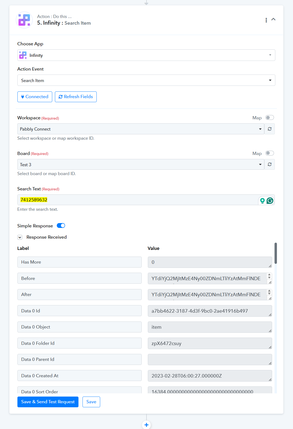The width and height of the screenshot is (293, 429).
Task: Collapse the Response Received section
Action: (20, 237)
